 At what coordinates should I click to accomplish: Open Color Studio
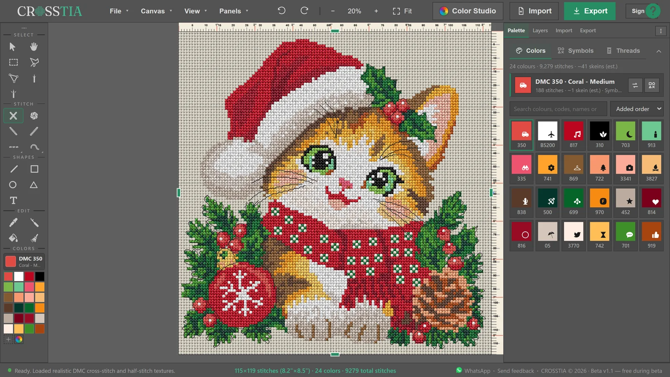[467, 11]
